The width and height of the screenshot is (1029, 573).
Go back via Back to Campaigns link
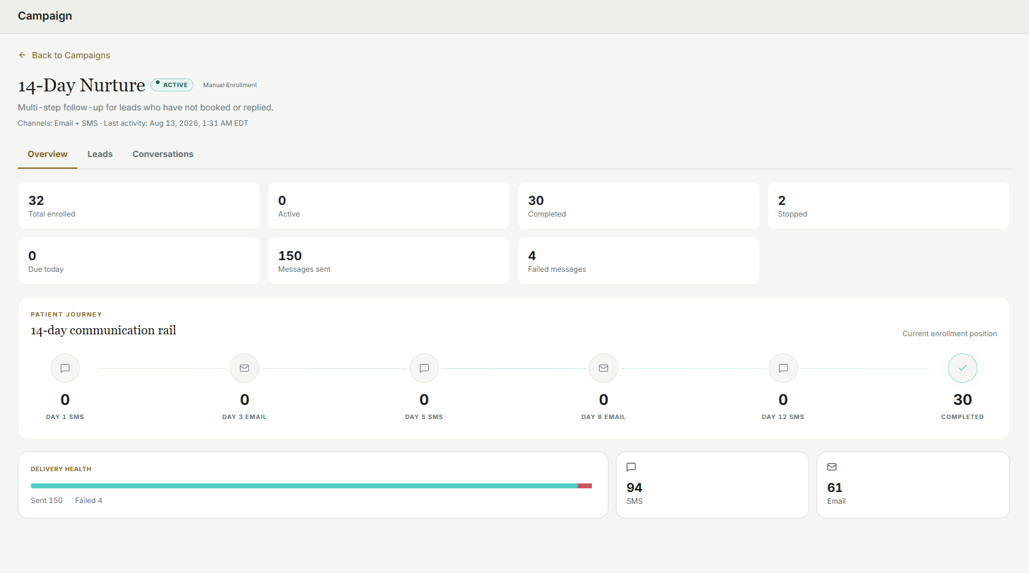coord(64,55)
